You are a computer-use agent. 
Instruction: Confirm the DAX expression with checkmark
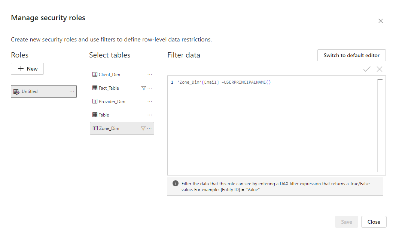pyautogui.click(x=367, y=69)
